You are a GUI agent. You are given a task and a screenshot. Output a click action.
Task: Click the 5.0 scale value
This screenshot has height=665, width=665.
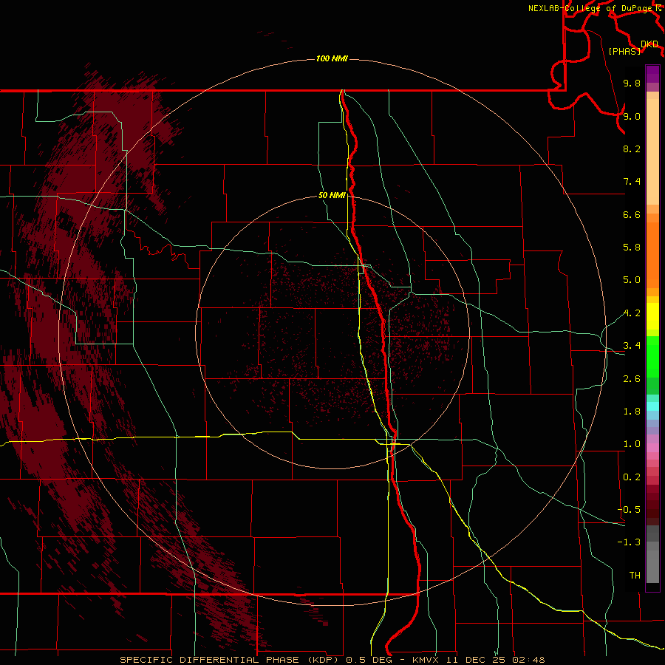click(632, 280)
